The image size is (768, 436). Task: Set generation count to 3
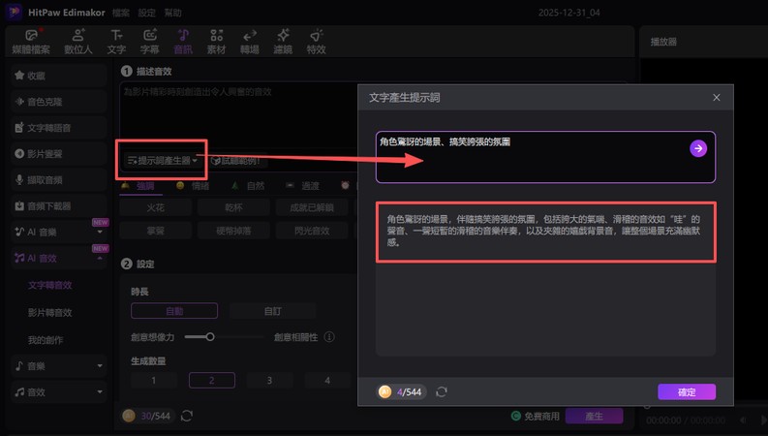(x=269, y=380)
